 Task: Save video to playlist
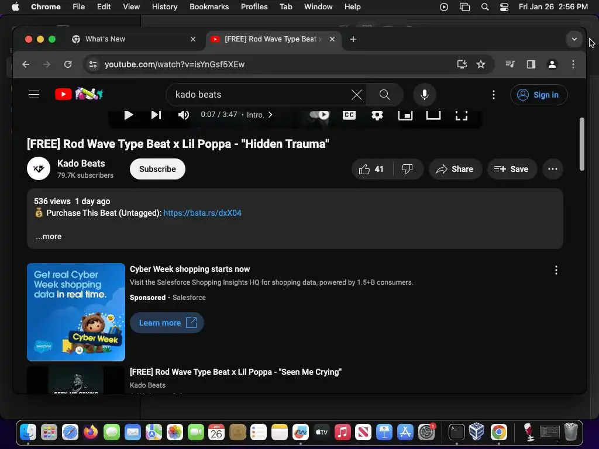click(512, 169)
